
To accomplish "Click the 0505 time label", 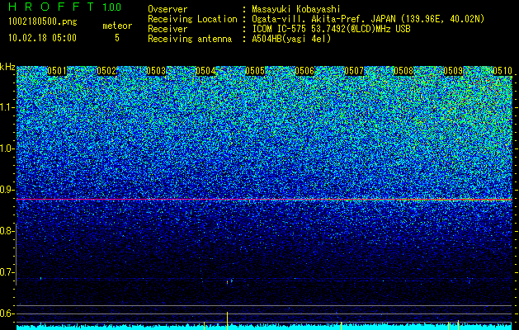I will (x=255, y=71).
